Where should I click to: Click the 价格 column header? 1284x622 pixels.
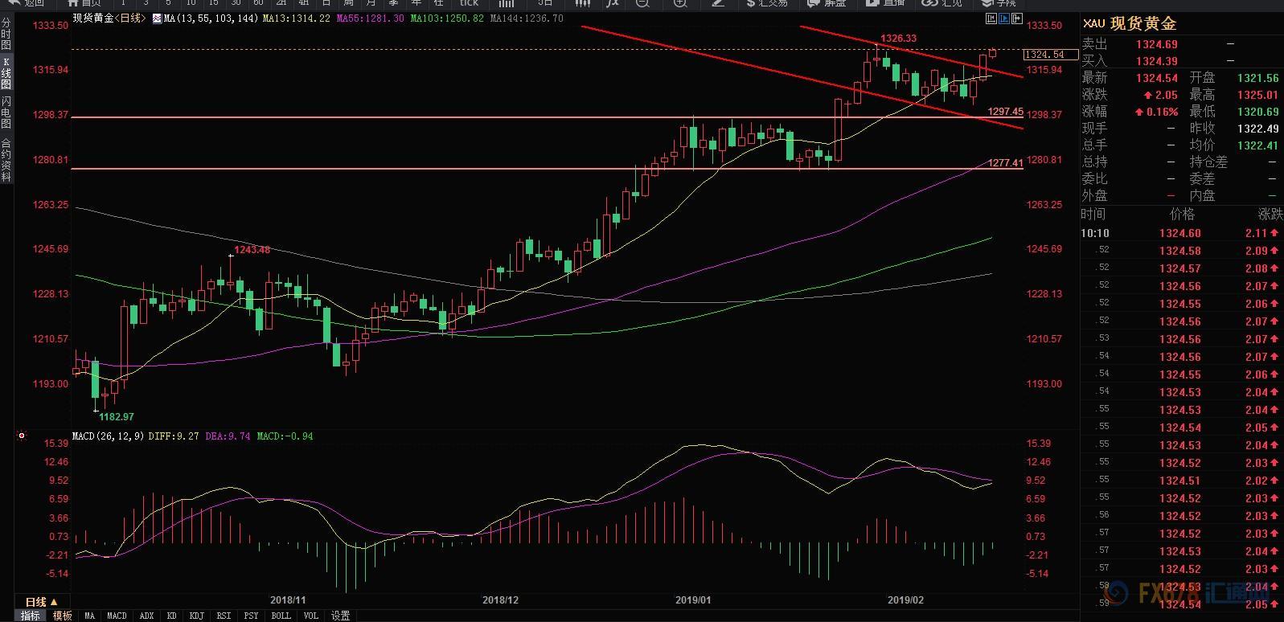click(1182, 214)
